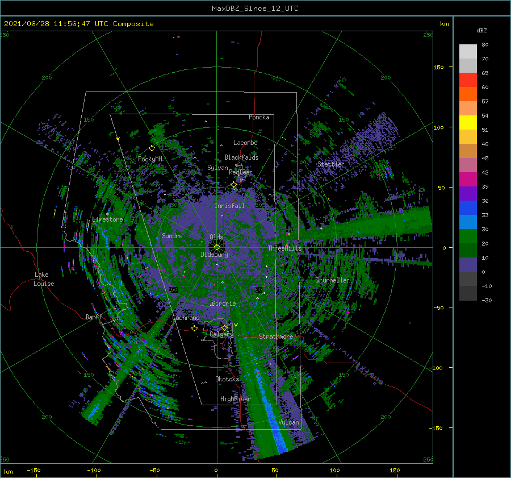The image size is (511, 478).
Task: Click the HighRiver city label
Action: point(236,399)
